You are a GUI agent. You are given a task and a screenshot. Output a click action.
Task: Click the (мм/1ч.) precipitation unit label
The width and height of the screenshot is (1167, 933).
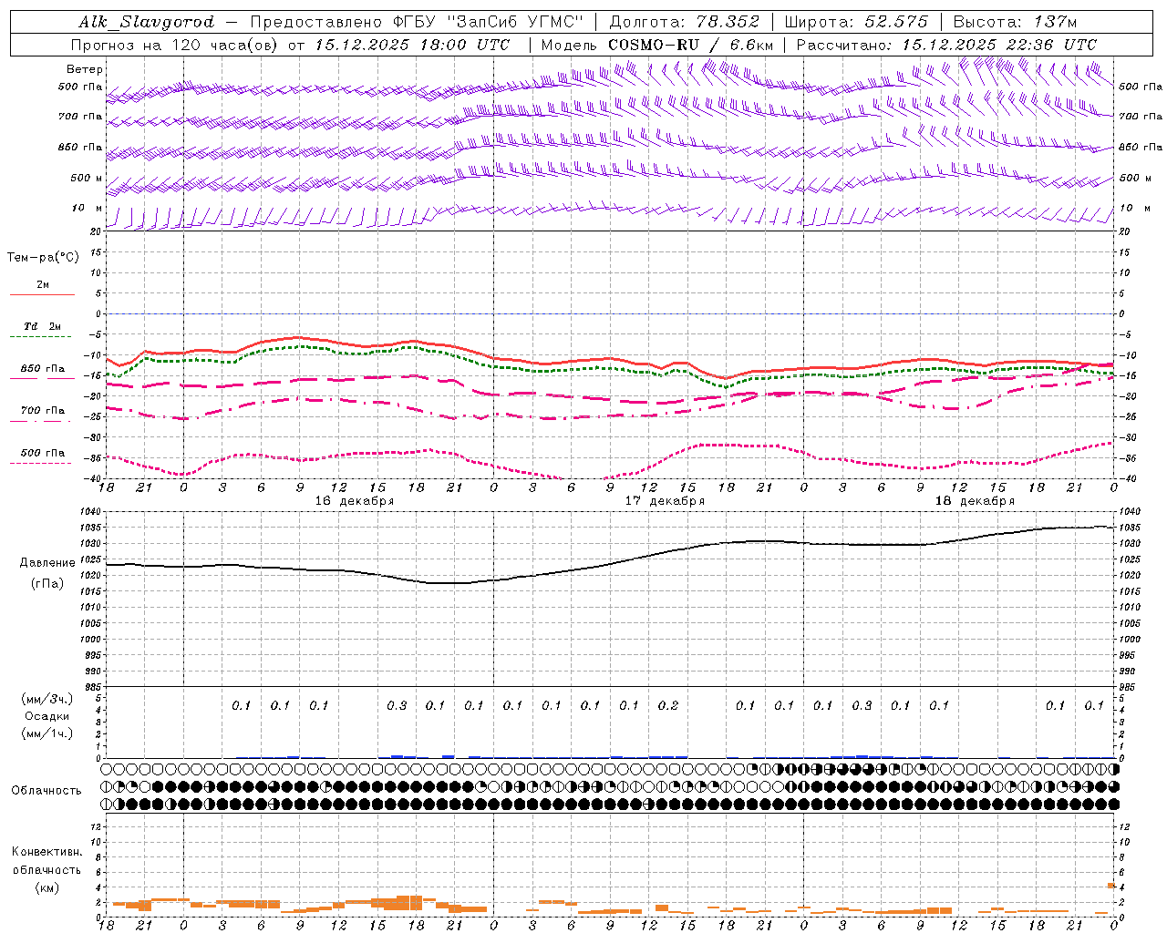(47, 733)
